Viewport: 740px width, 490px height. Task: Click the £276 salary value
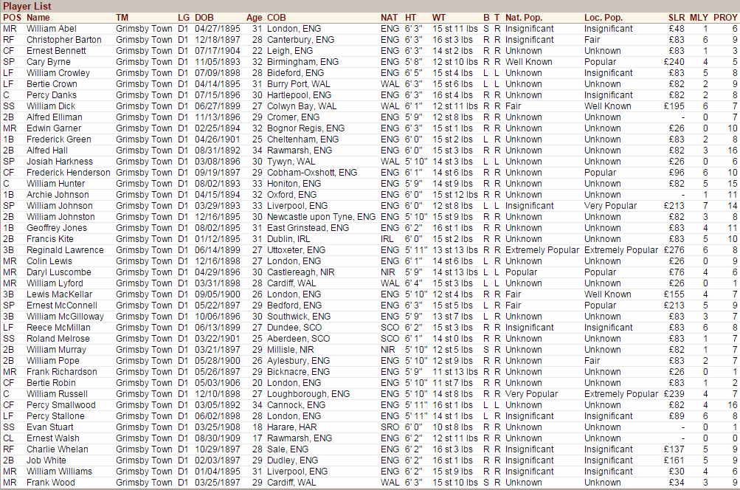674,249
